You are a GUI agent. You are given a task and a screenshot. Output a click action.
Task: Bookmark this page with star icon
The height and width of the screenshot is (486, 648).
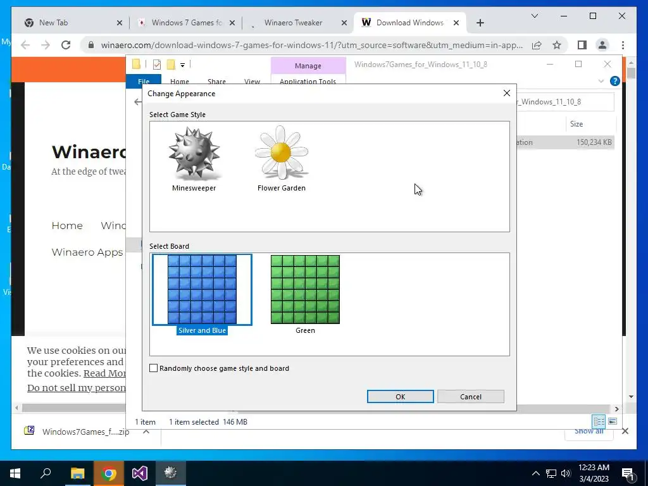coord(557,45)
